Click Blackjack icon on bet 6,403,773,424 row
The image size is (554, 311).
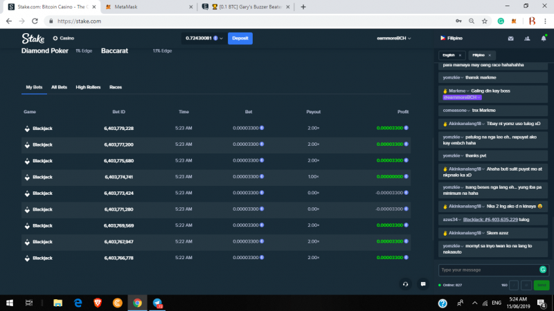coord(27,194)
